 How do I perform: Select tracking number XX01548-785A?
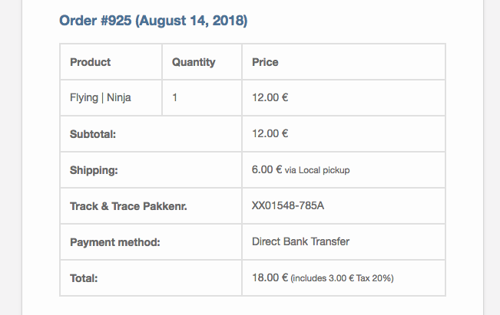[x=288, y=206]
